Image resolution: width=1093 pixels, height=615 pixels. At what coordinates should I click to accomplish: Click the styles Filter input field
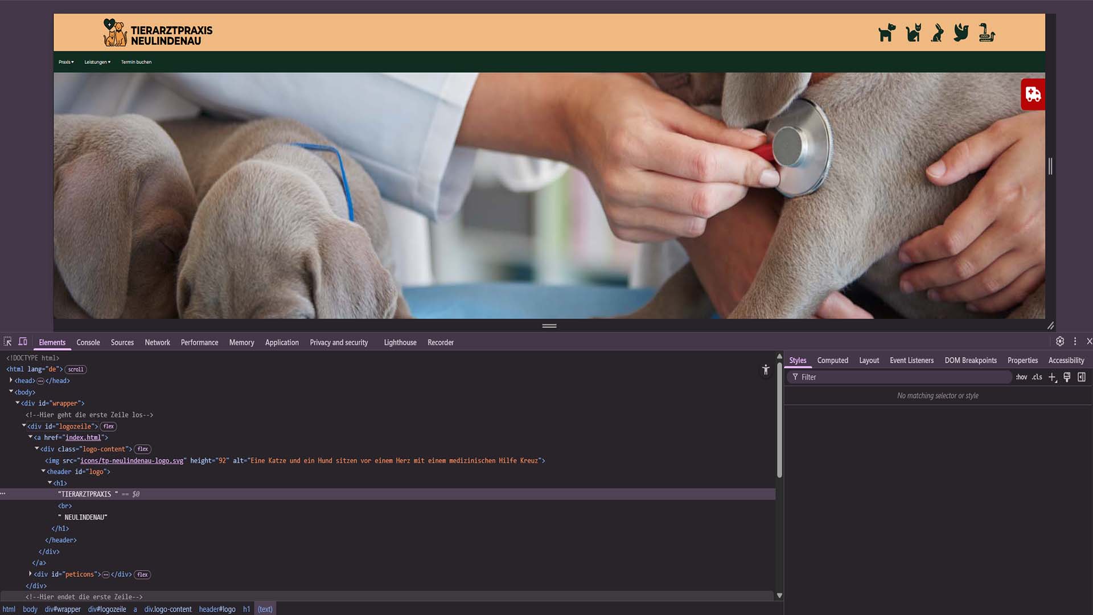(899, 377)
